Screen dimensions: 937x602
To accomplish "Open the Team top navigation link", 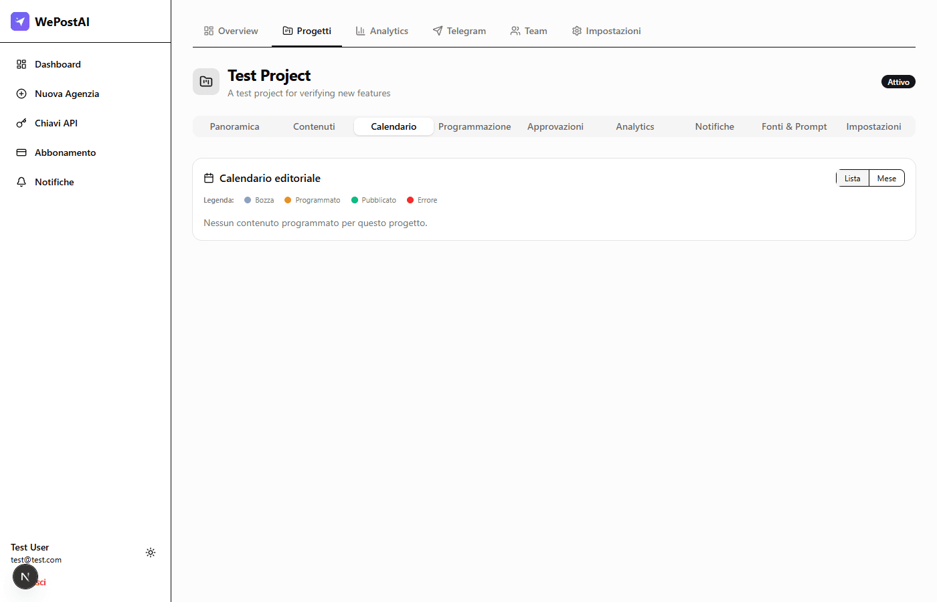I will (x=529, y=31).
